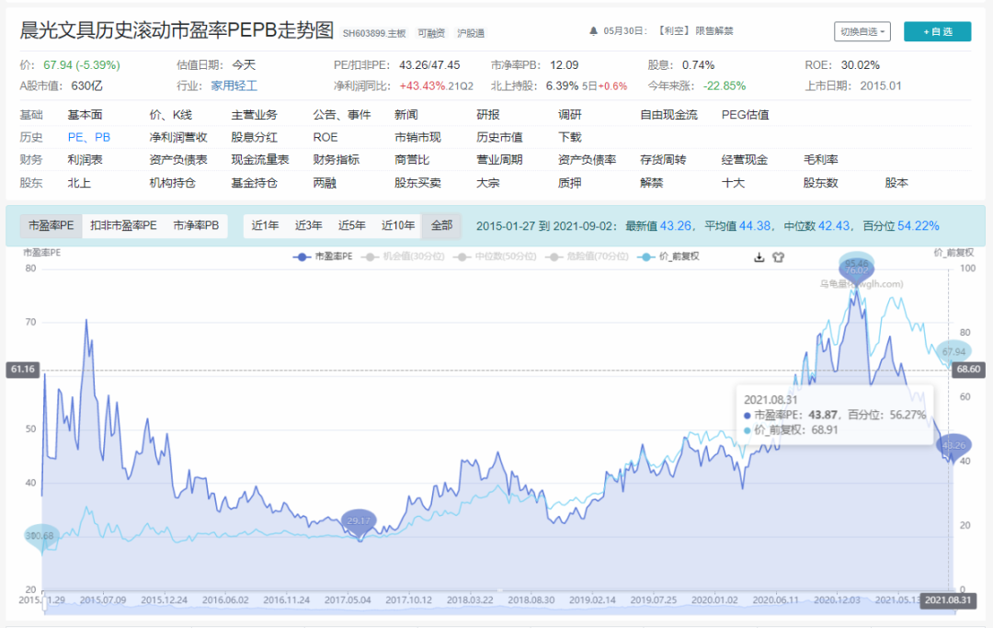Open the 大宗 trades link

[x=487, y=183]
